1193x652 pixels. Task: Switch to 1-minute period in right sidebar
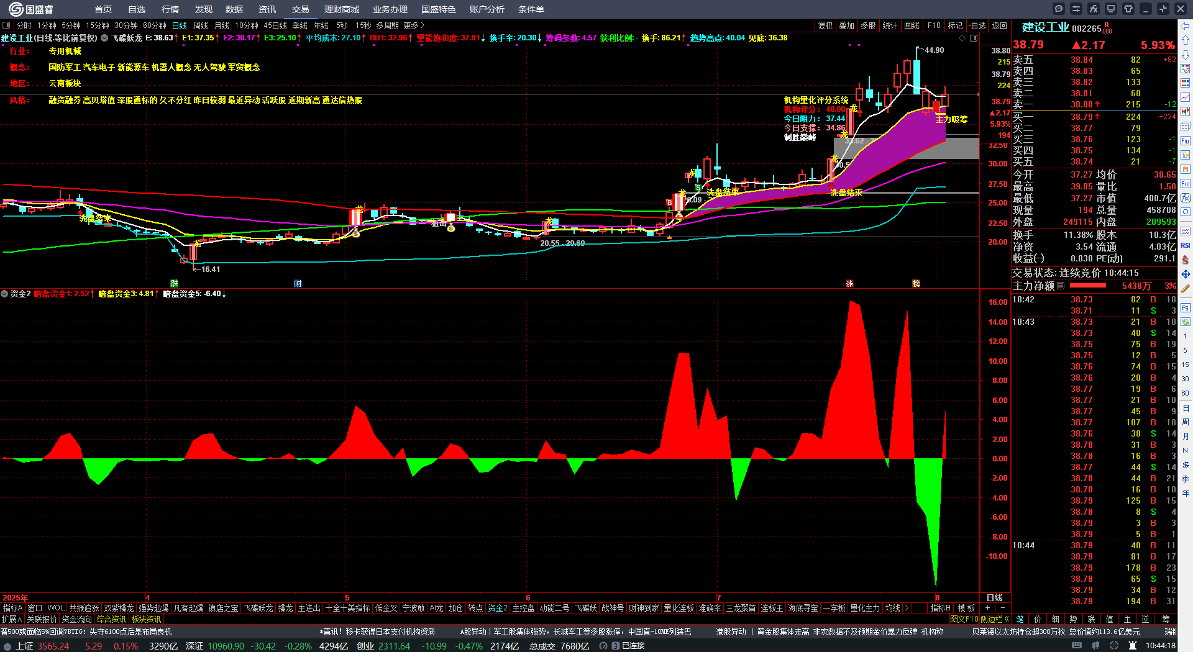[x=1186, y=336]
